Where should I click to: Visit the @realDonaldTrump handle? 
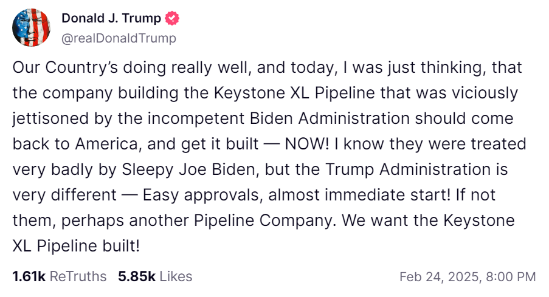point(119,38)
